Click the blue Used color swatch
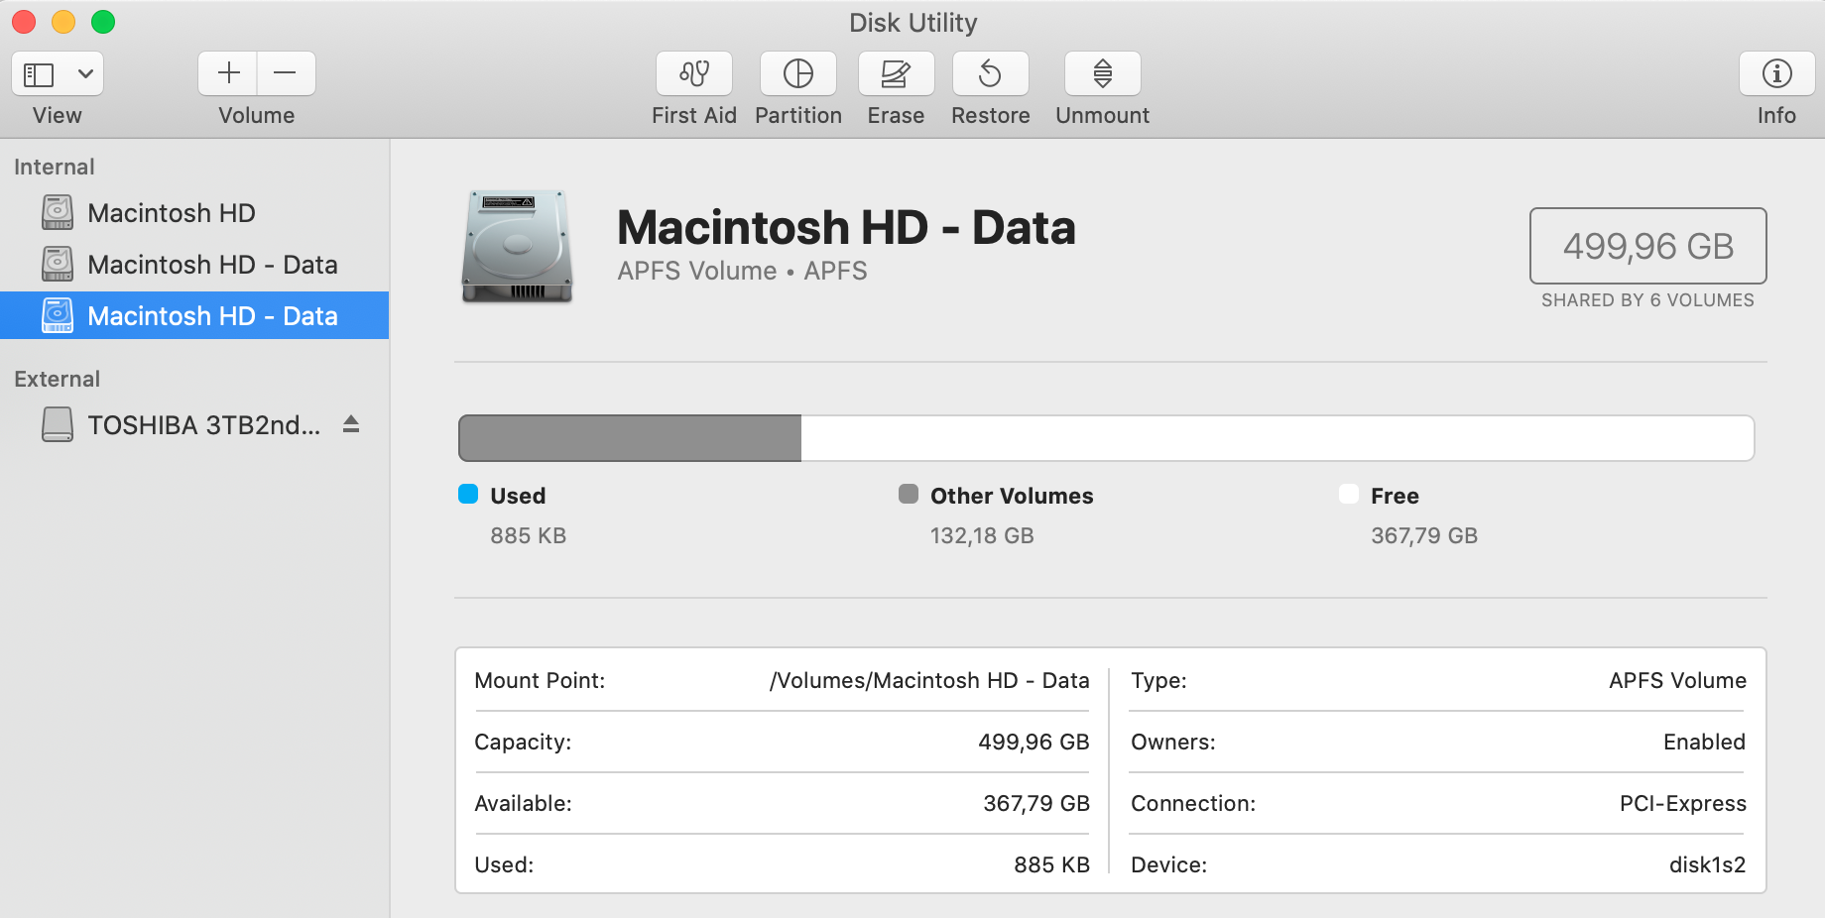The image size is (1825, 918). [x=468, y=494]
